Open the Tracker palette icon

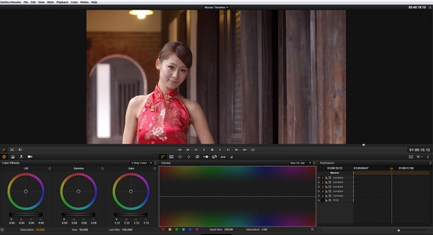189,156
